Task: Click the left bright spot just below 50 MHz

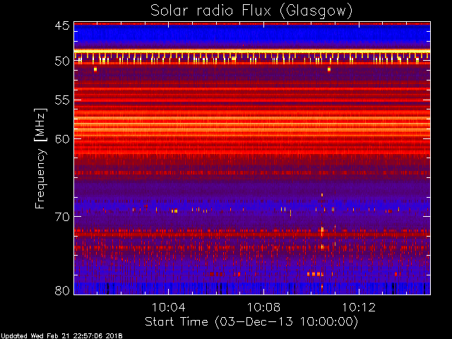Action: click(x=95, y=69)
